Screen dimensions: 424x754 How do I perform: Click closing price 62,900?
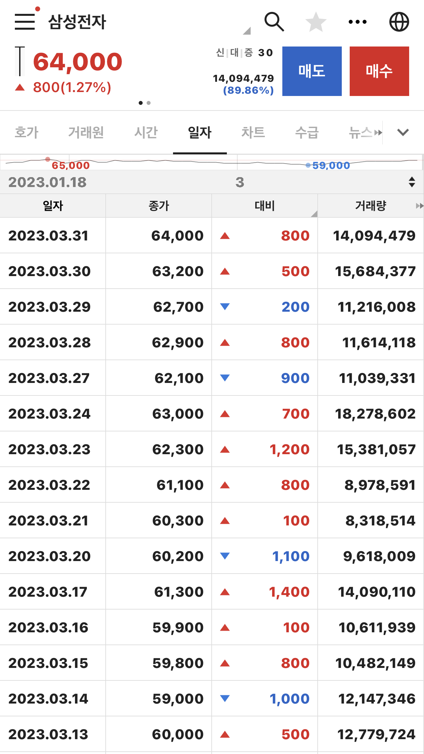[178, 343]
